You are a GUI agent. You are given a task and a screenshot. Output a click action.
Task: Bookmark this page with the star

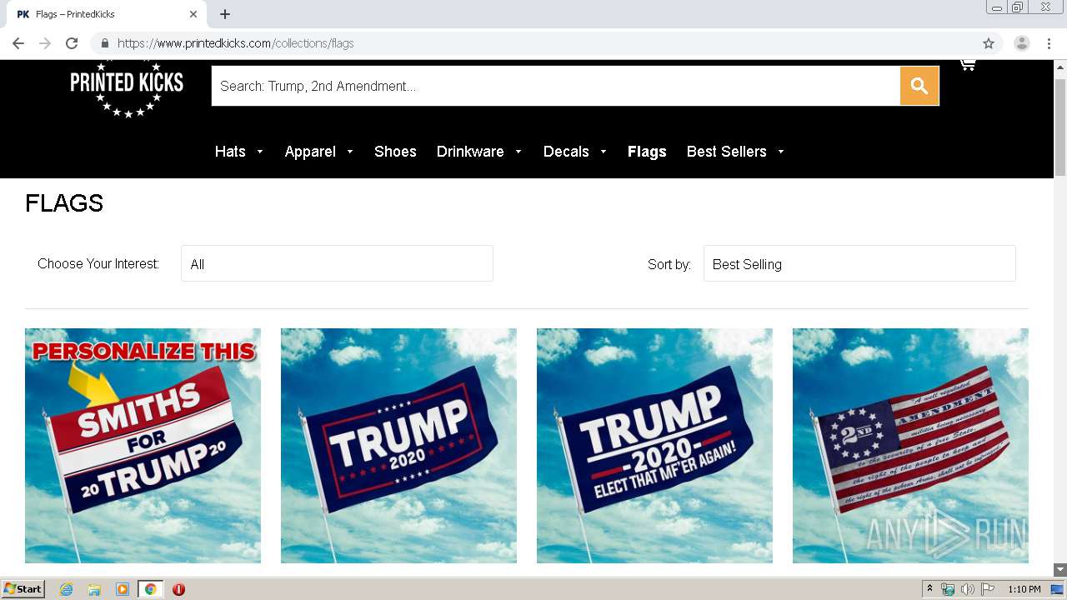989,43
